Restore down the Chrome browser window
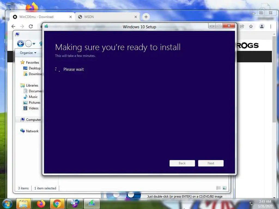279x209 pixels. click(x=261, y=13)
